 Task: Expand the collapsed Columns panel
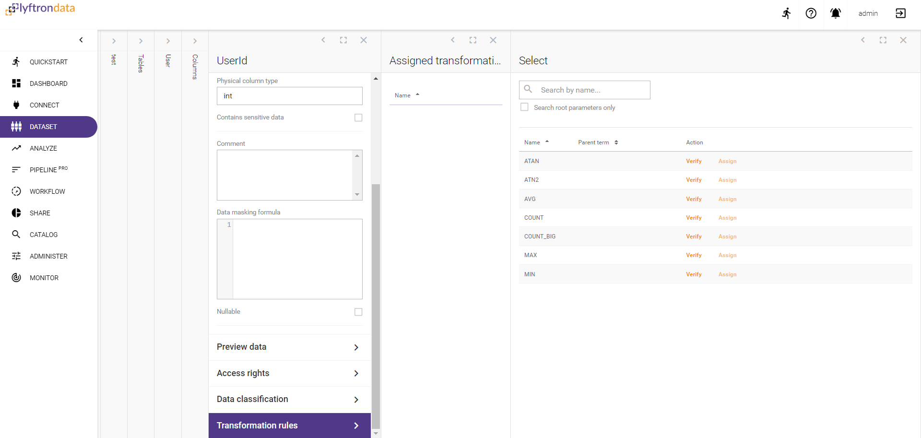coord(195,41)
